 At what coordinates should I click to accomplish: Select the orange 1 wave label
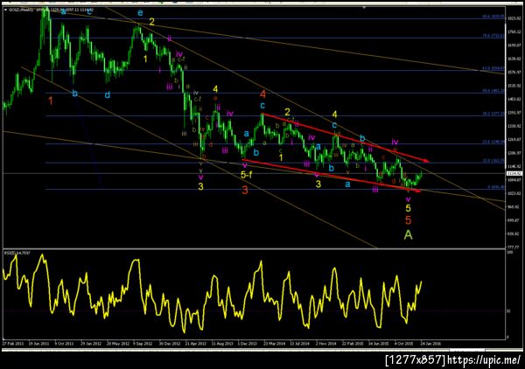(x=51, y=101)
